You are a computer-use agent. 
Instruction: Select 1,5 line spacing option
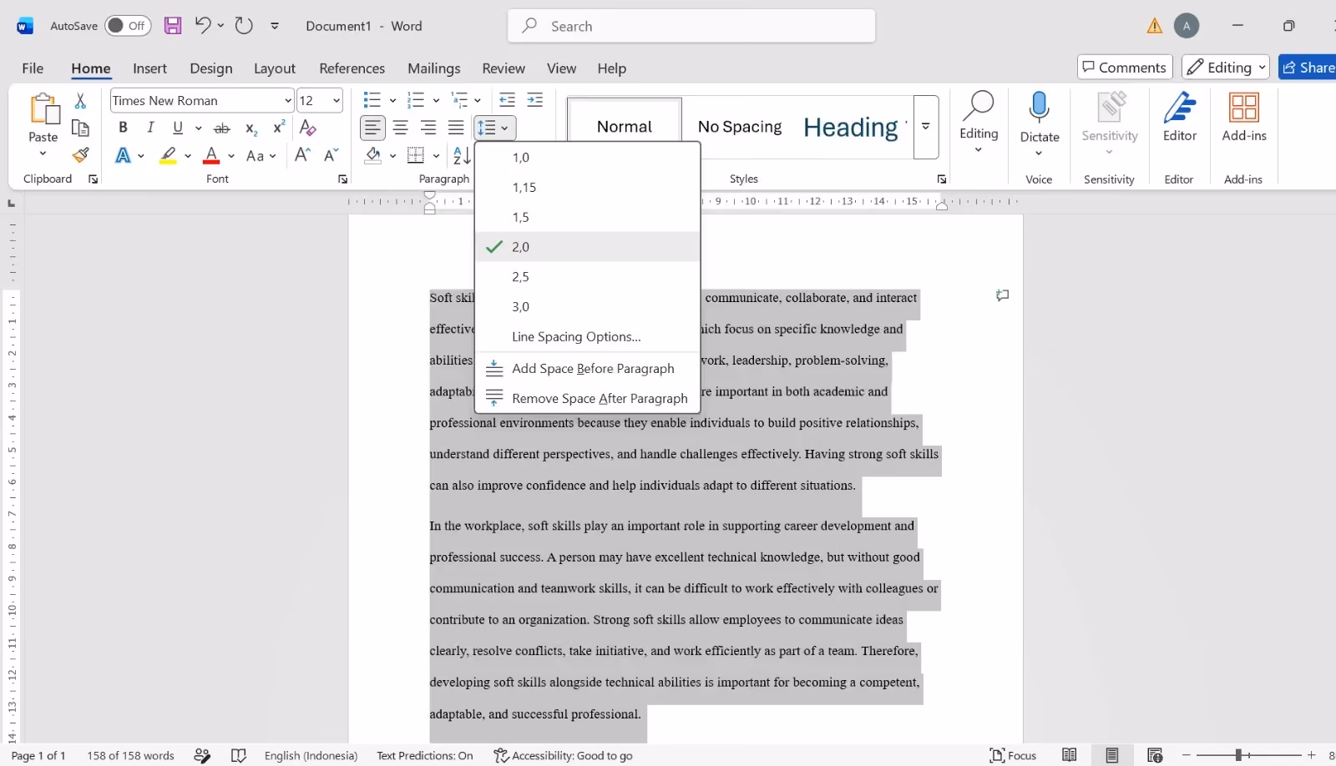coord(587,217)
